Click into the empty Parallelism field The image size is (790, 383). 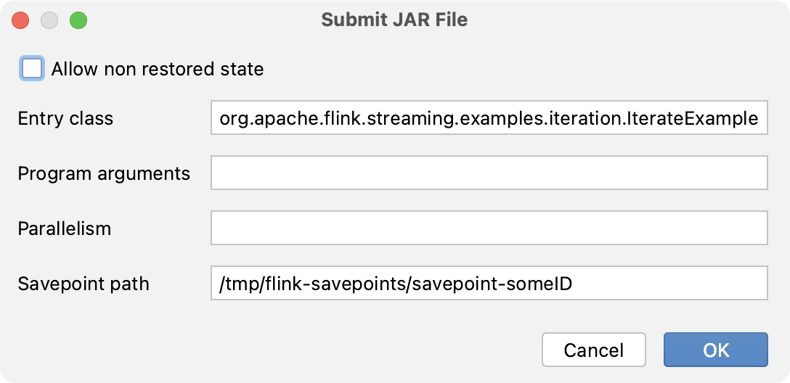[489, 228]
